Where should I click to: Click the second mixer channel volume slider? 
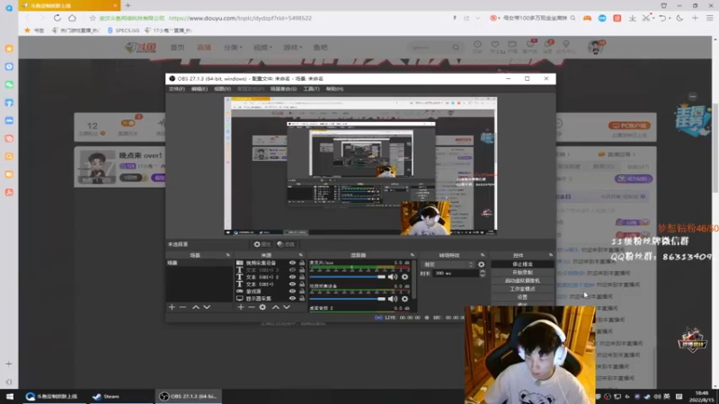pos(348,299)
